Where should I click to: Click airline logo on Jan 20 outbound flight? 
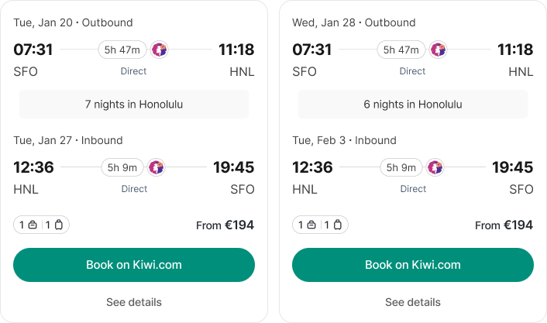pos(160,50)
